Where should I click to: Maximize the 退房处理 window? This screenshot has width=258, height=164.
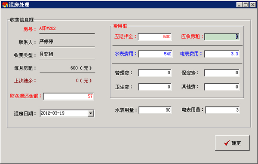246,5
